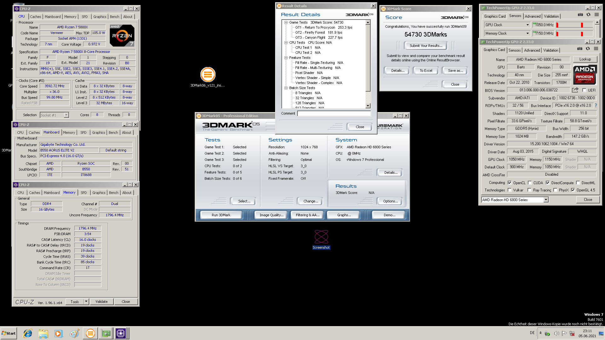
Task: Switch to Caches tab in top CPU-Z window
Action: 36,17
